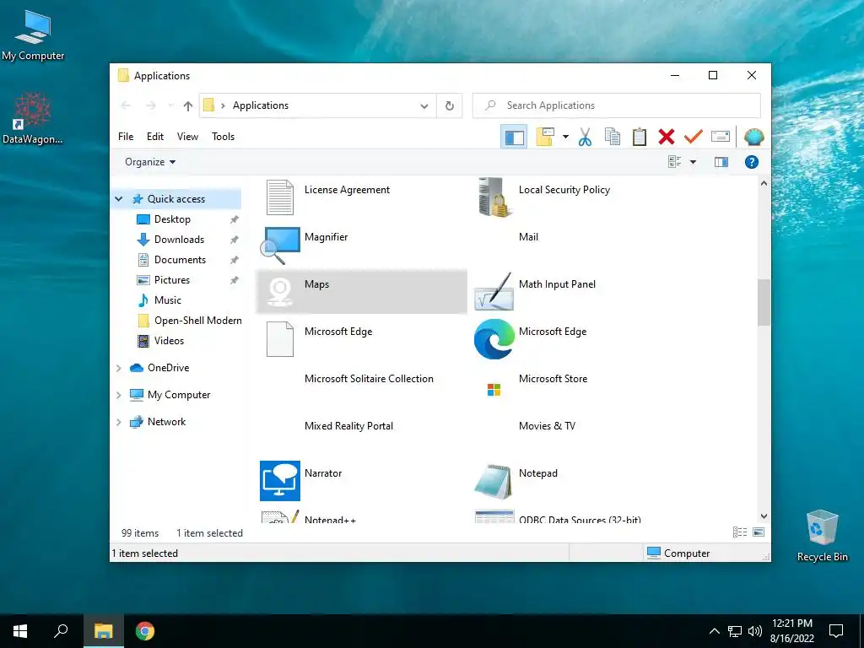The height and width of the screenshot is (648, 864).
Task: Open the Magnifier application icon
Action: click(x=280, y=246)
